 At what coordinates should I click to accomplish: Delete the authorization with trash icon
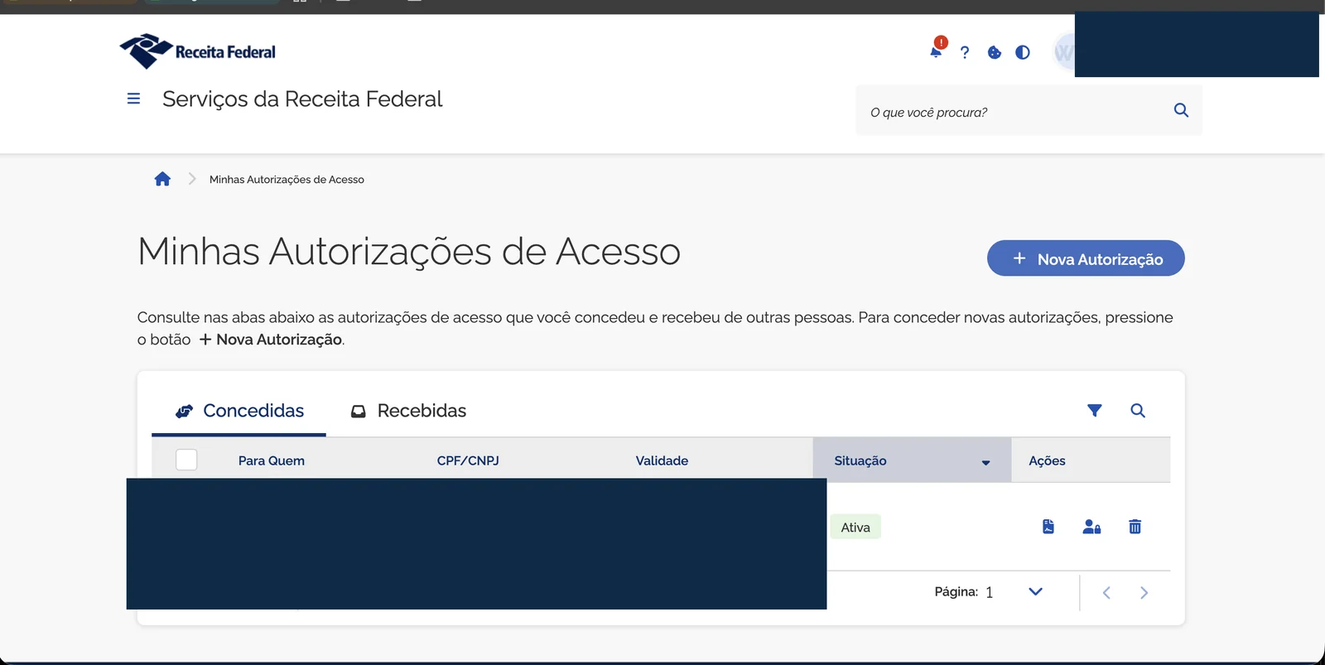coord(1135,527)
